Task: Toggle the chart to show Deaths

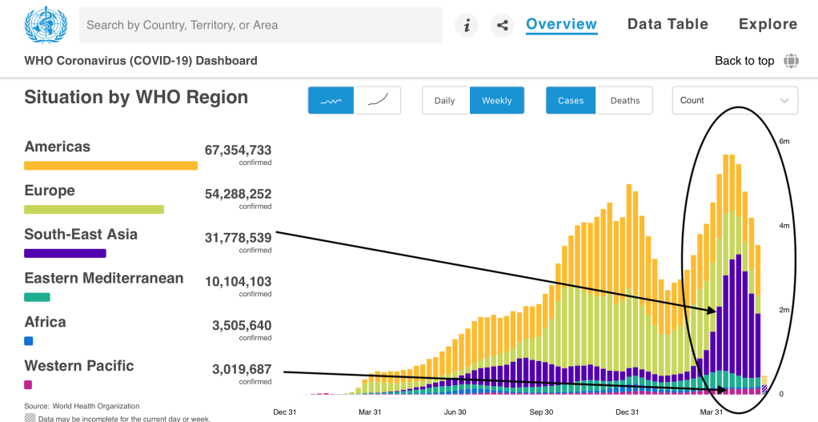Action: click(x=625, y=101)
